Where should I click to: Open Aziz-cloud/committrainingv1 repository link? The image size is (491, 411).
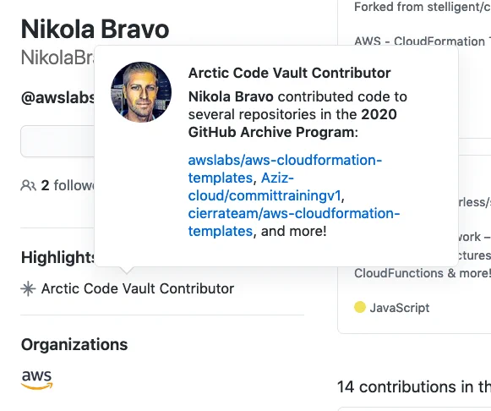(265, 187)
